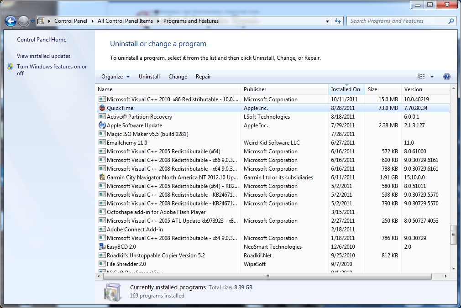Click the Search Programs and Features field

(397, 21)
